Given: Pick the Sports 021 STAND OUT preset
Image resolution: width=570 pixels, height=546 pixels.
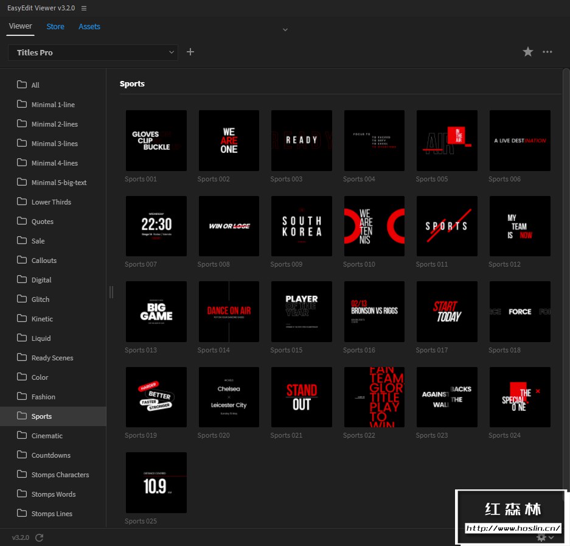Looking at the screenshot, I should click(x=302, y=397).
